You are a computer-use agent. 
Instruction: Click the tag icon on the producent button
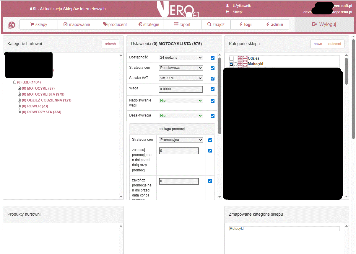105,24
